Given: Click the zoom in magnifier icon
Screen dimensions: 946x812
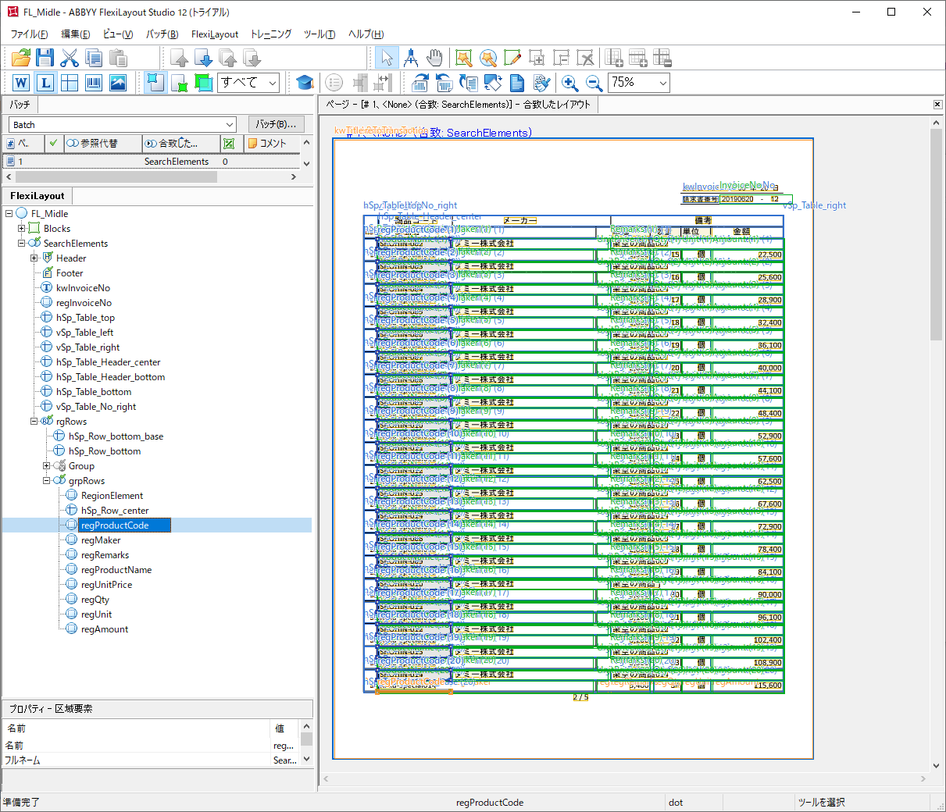Looking at the screenshot, I should (570, 83).
